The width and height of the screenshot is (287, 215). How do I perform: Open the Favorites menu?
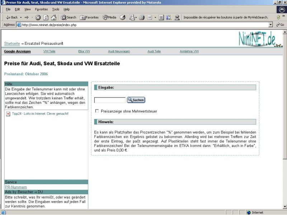pyautogui.click(x=41, y=9)
